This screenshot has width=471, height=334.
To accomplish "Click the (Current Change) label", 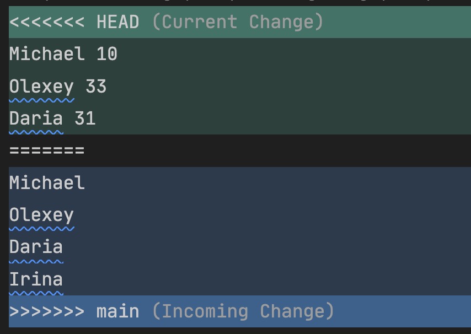I will point(237,22).
